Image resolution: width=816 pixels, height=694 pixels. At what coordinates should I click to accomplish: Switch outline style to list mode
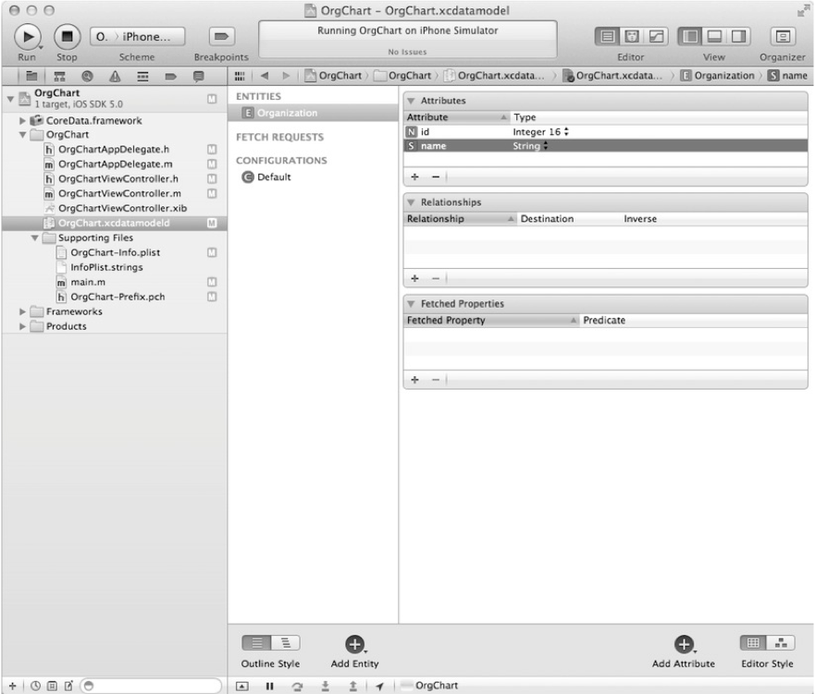click(x=256, y=643)
